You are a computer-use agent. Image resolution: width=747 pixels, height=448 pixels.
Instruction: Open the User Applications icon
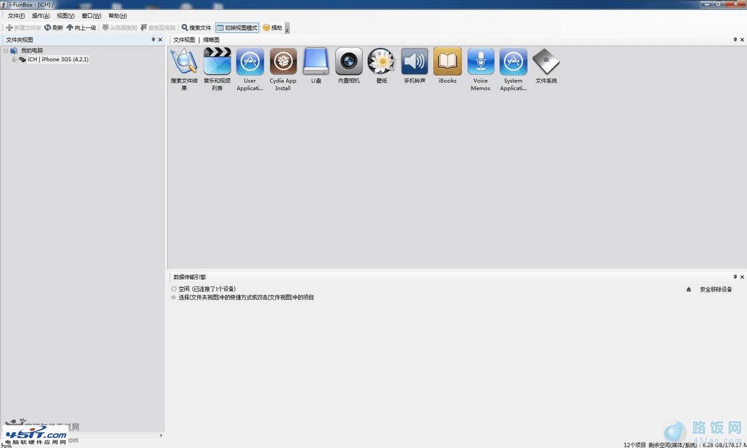click(250, 69)
